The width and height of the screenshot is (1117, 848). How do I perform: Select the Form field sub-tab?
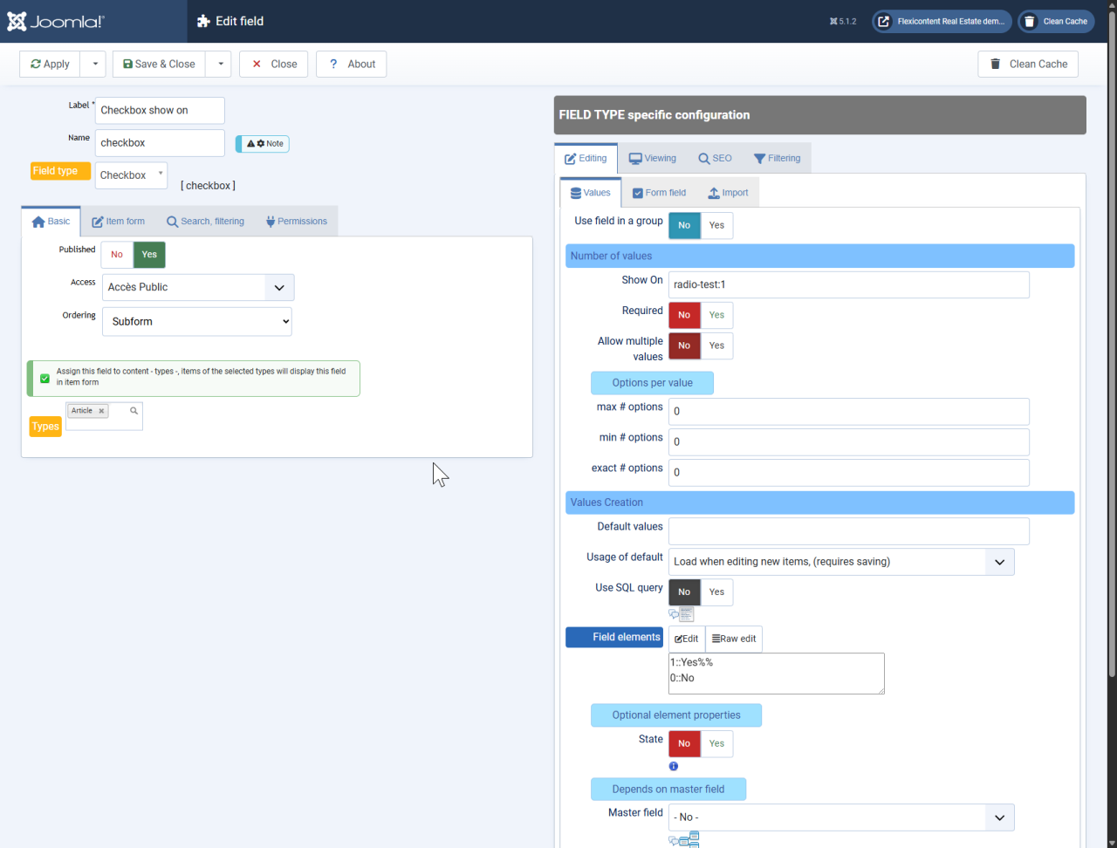pyautogui.click(x=659, y=193)
